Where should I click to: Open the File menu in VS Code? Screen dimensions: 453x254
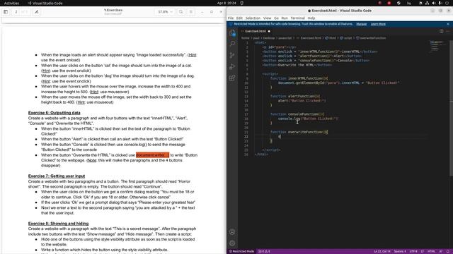(x=231, y=18)
